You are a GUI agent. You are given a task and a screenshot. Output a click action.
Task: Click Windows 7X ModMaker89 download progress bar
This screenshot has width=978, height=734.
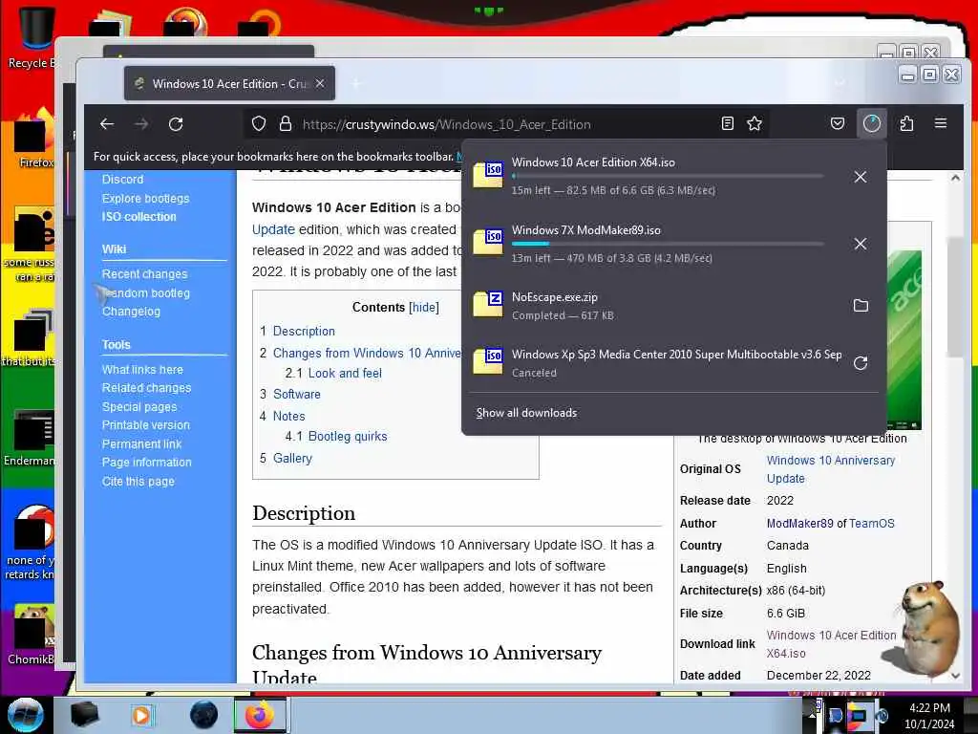pyautogui.click(x=668, y=244)
